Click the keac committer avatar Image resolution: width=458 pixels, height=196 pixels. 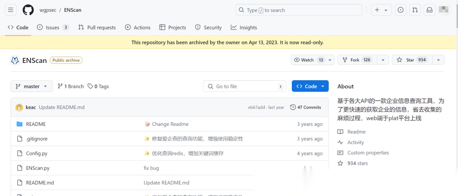click(x=19, y=107)
